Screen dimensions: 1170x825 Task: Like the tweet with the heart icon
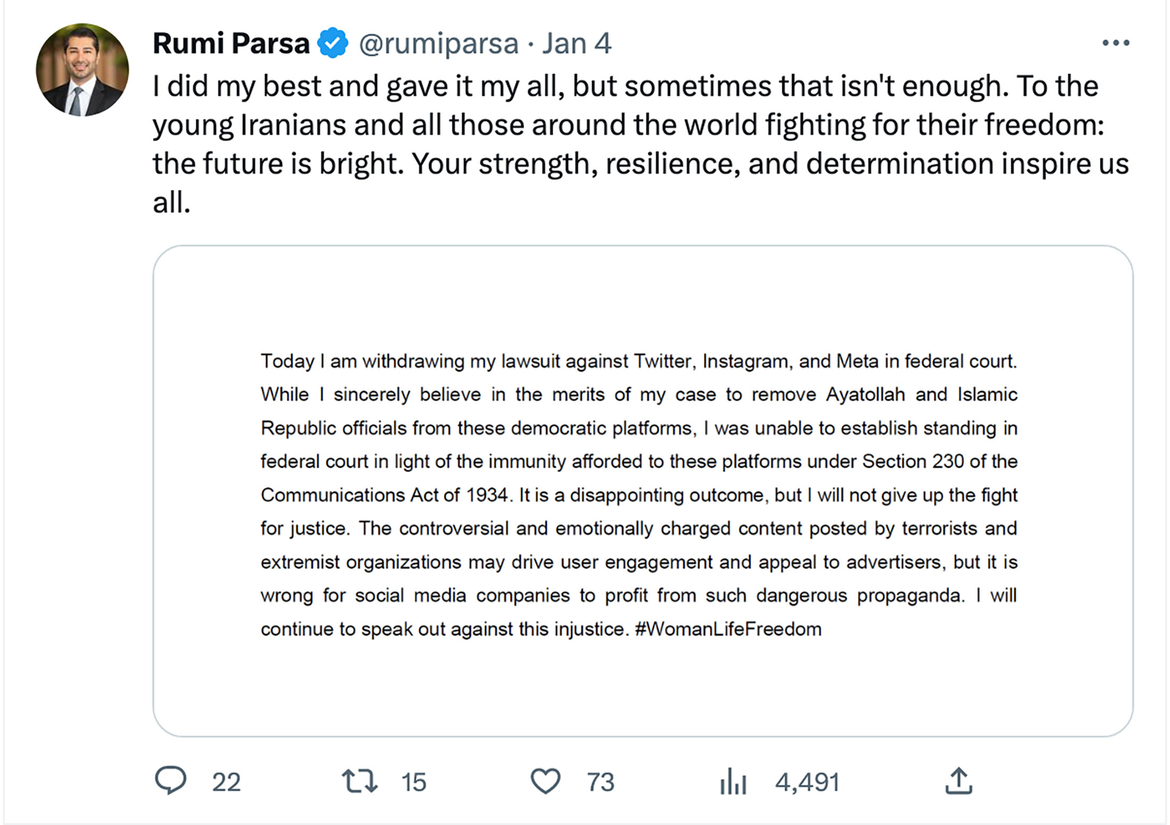pos(546,781)
